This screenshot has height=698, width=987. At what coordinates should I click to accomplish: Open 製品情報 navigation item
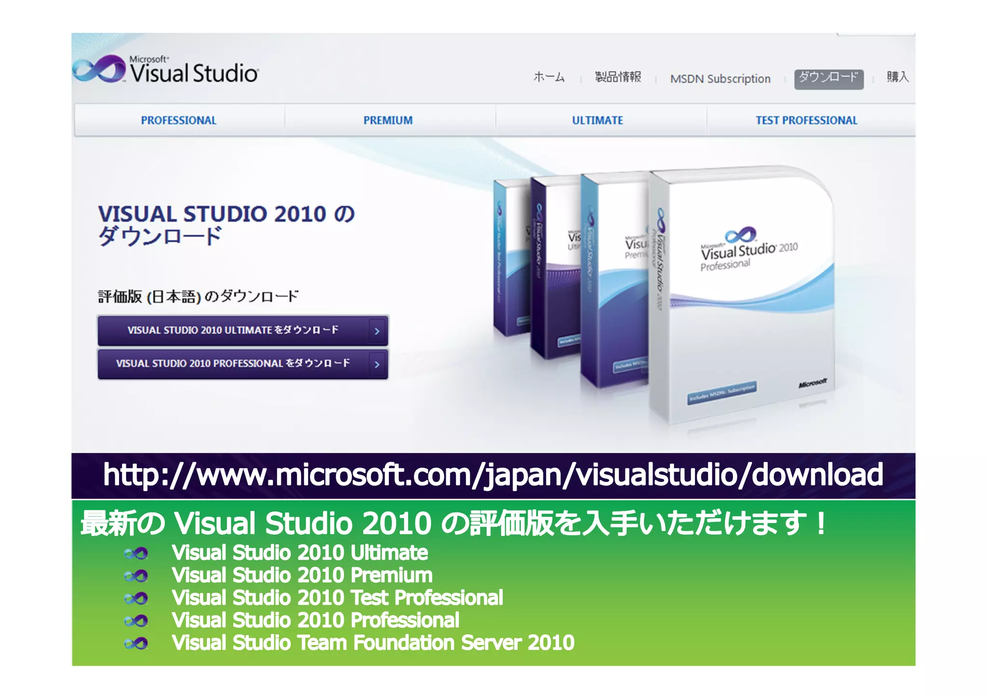pos(618,77)
